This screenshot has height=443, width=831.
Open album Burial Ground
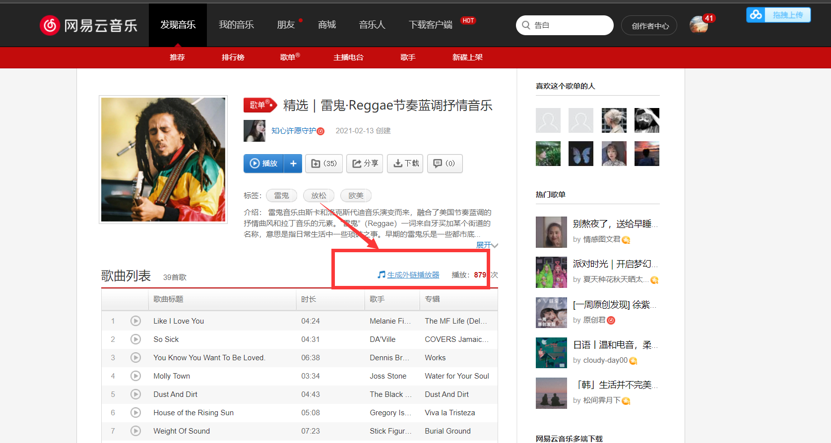(x=447, y=431)
